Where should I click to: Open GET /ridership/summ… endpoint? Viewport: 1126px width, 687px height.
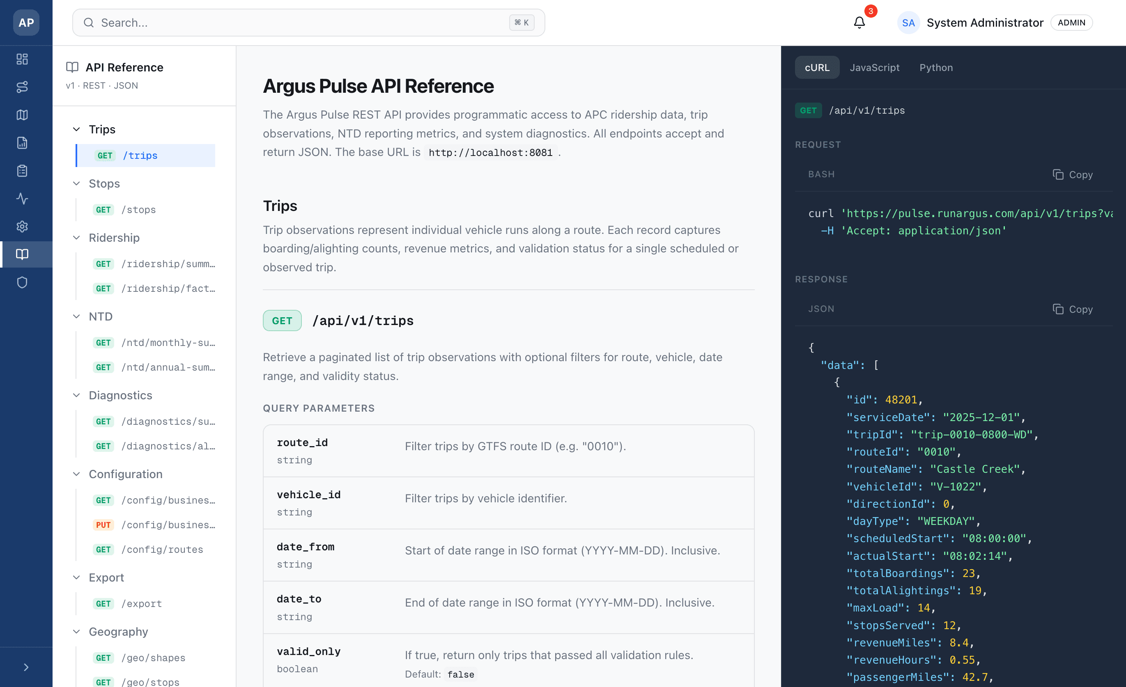point(145,263)
